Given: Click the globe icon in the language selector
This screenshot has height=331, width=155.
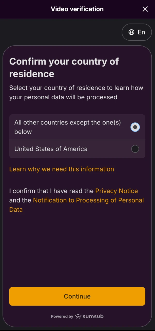Looking at the screenshot, I should [131, 32].
